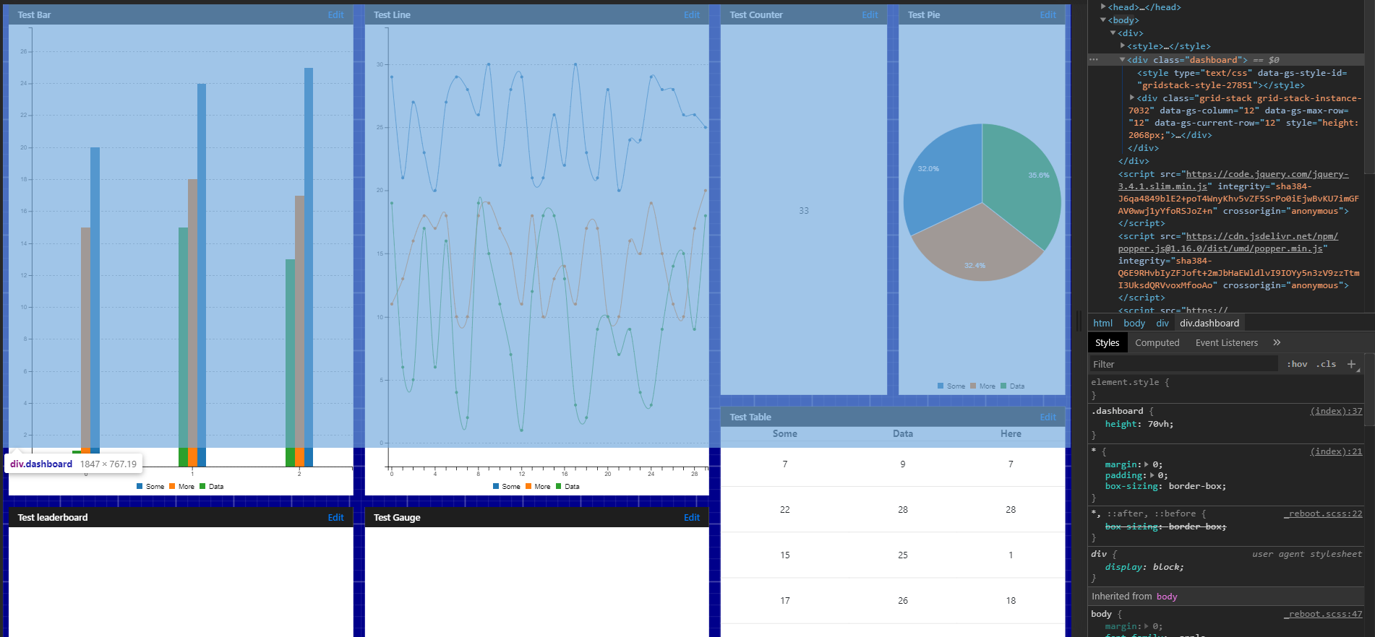Image resolution: width=1375 pixels, height=637 pixels.
Task: Click element.style rule block
Action: pyautogui.click(x=1225, y=388)
